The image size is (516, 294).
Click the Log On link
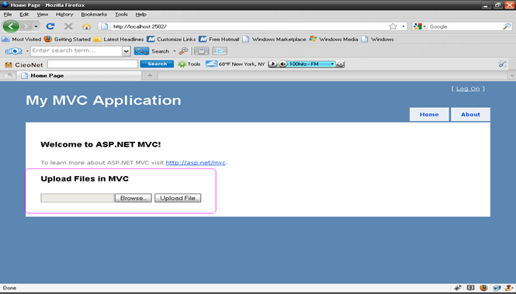(x=468, y=88)
